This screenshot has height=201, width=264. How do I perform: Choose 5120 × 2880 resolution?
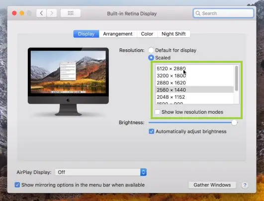pos(194,68)
